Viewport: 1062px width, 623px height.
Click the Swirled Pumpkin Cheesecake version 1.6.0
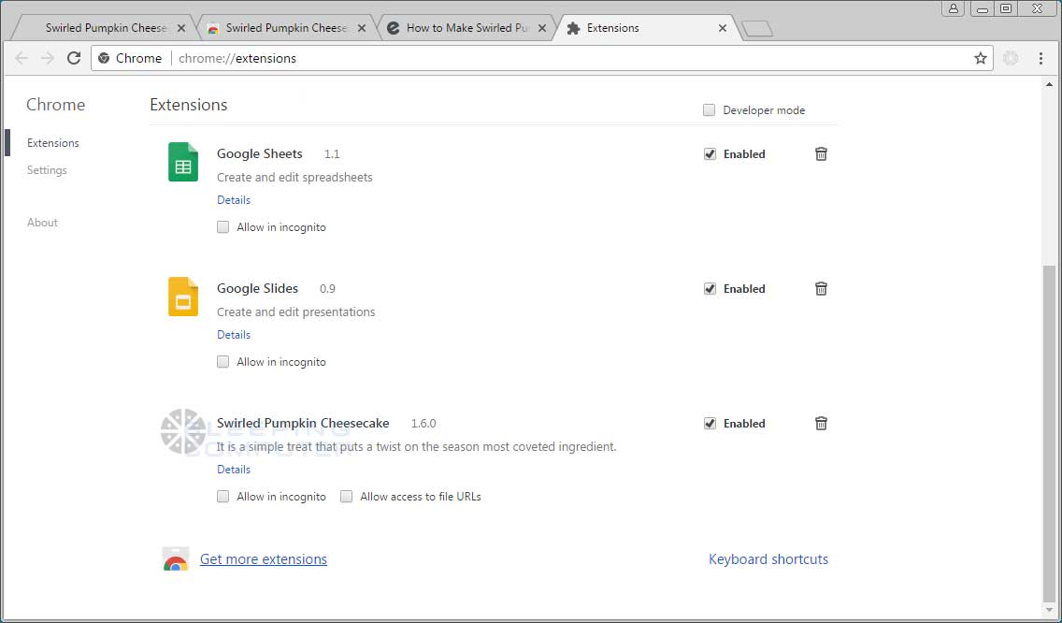pos(423,424)
